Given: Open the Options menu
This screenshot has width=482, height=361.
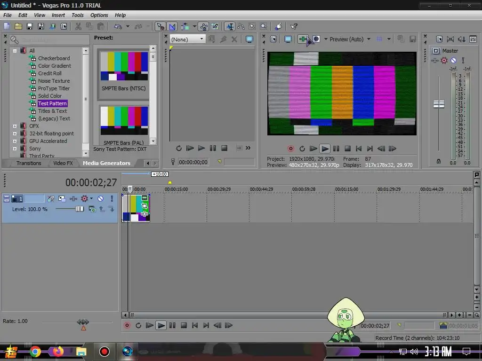Looking at the screenshot, I should click(x=99, y=15).
